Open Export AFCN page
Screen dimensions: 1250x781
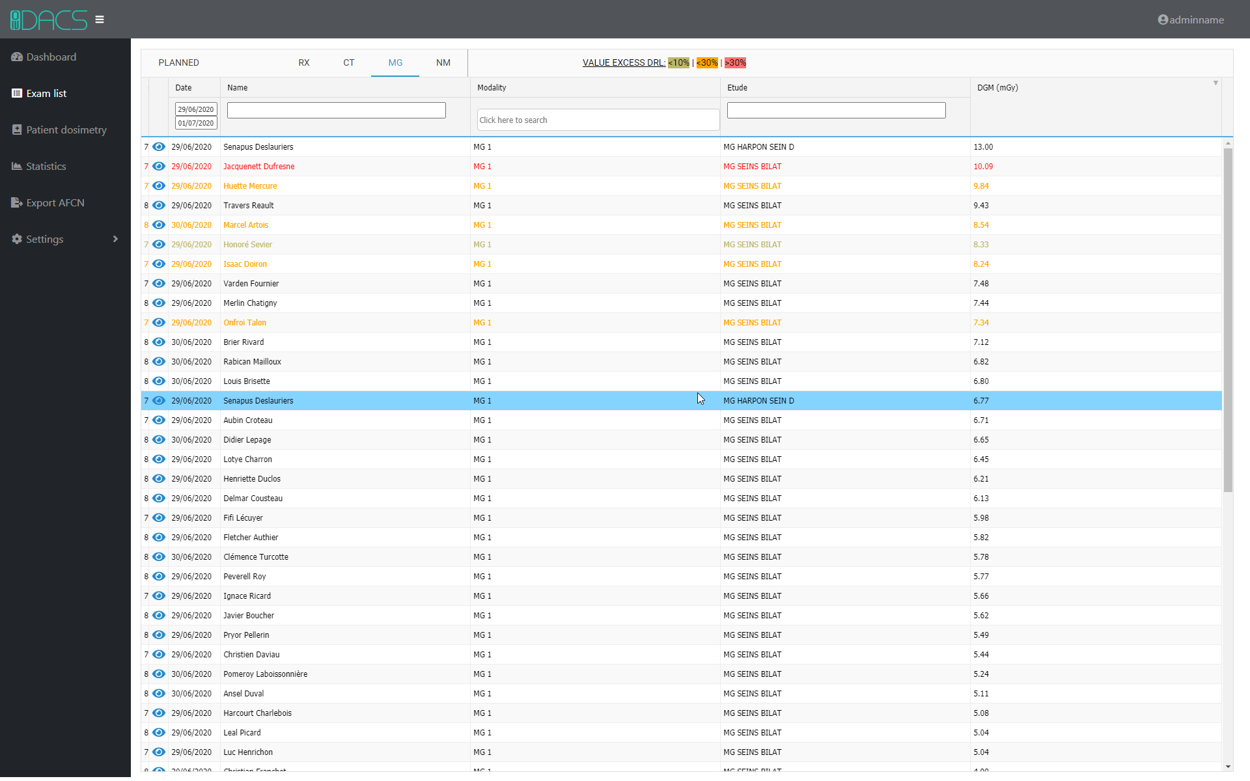[x=55, y=203]
